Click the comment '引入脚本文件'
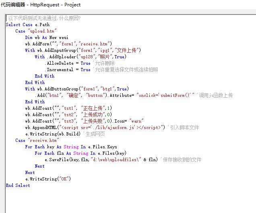256x213 pixels. [x=184, y=127]
